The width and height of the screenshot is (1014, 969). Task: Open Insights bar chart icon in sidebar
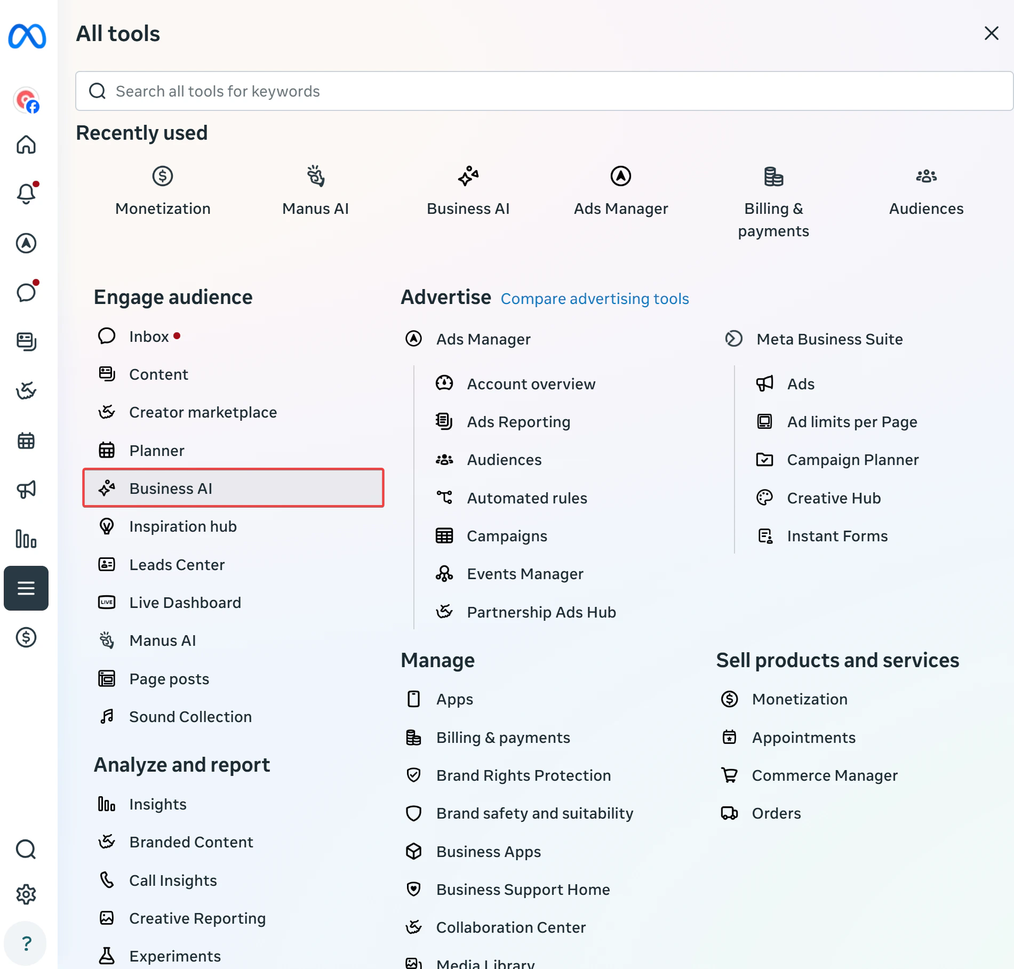[26, 539]
